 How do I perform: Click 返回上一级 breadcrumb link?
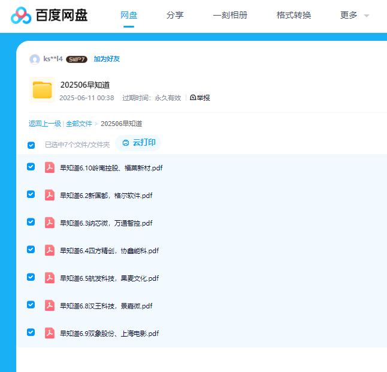tap(45, 124)
